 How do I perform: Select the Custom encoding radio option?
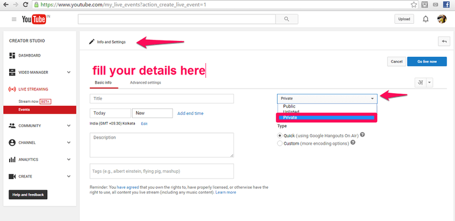280,143
